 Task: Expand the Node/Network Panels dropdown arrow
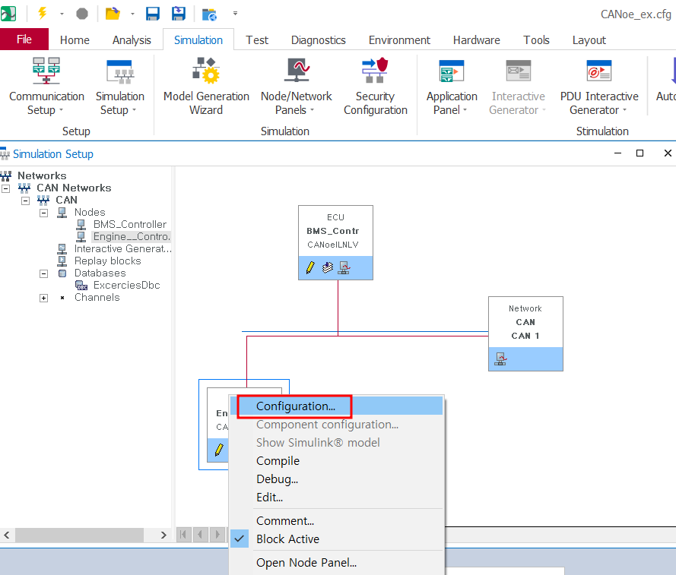point(312,110)
